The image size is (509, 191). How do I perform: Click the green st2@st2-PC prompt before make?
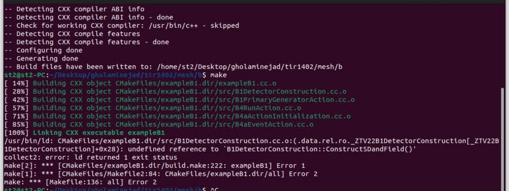click(x=27, y=75)
